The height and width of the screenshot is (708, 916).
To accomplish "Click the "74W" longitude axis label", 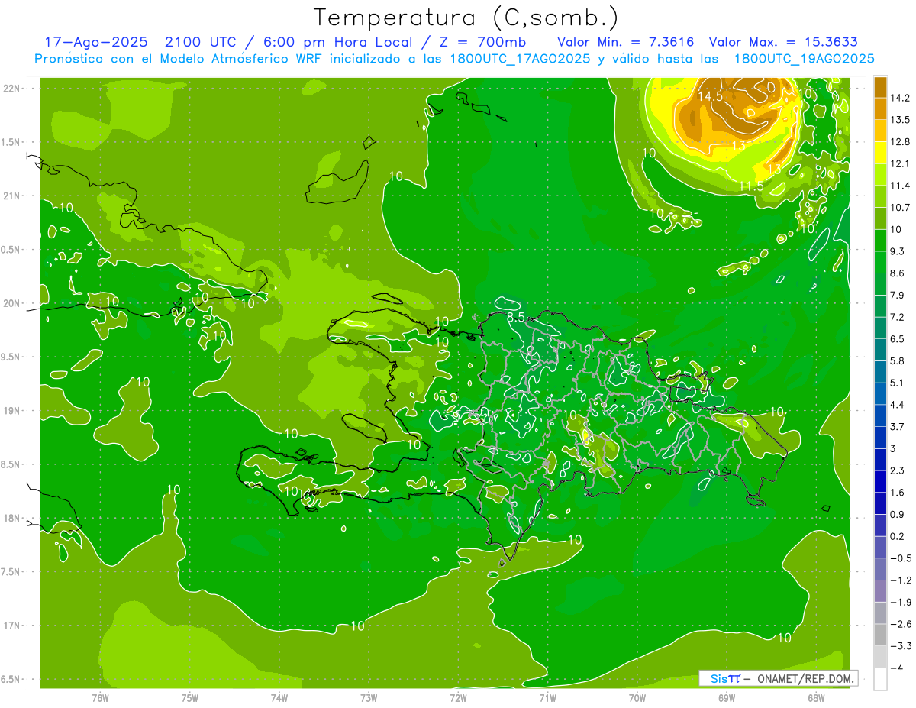I will [279, 699].
